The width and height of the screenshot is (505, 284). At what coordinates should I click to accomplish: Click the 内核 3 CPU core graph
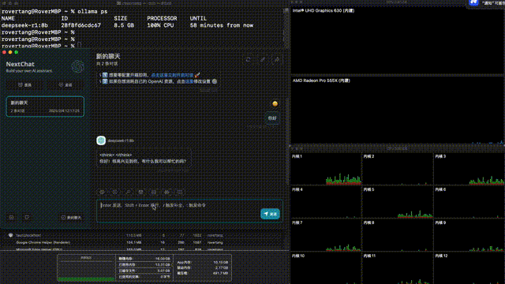pyautogui.click(x=469, y=169)
